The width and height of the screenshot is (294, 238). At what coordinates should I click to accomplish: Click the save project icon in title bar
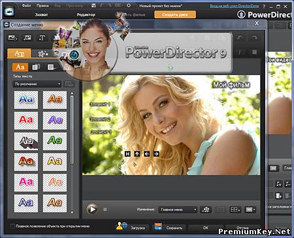click(93, 6)
